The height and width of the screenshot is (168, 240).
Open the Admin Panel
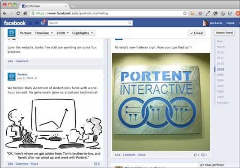coord(224,33)
